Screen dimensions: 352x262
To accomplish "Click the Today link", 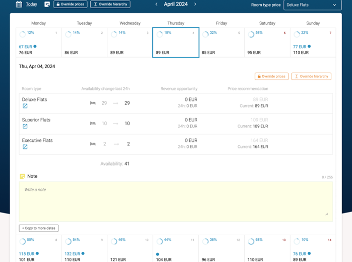I will point(31,4).
